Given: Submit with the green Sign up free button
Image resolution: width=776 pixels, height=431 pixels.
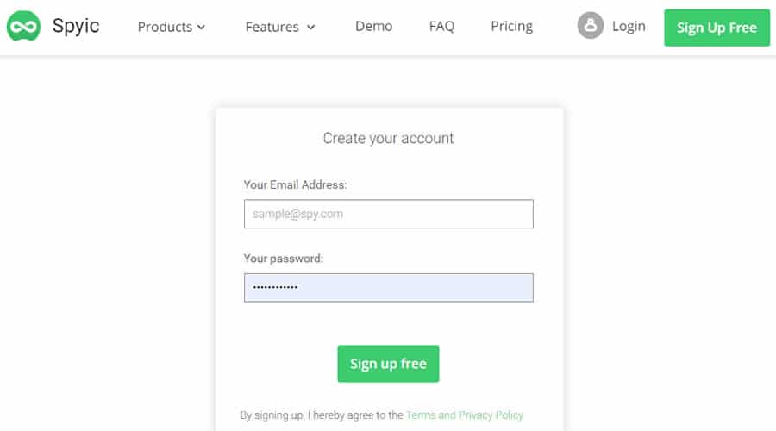Looking at the screenshot, I should pos(388,364).
